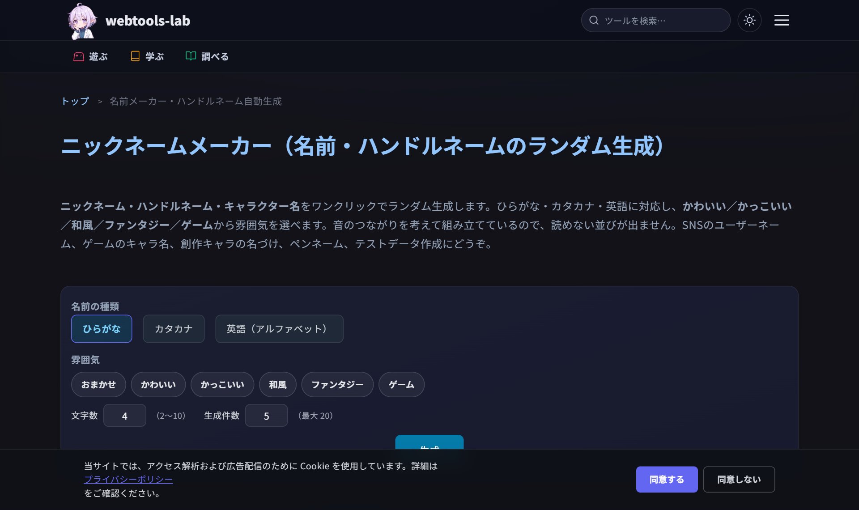The image size is (859, 510).
Task: Open the 学ぶ category menu
Action: point(147,56)
